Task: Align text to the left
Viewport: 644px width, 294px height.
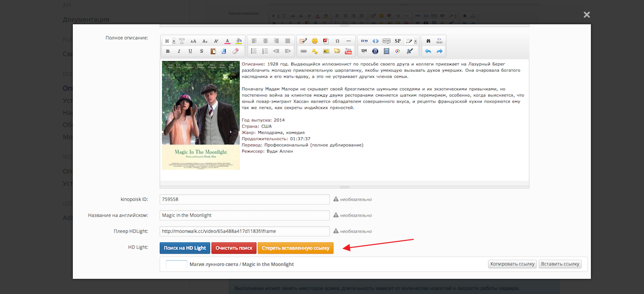Action: pyautogui.click(x=254, y=41)
